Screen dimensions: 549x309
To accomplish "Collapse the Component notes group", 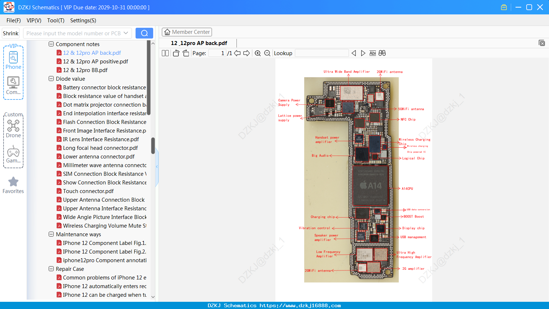I will [x=51, y=44].
